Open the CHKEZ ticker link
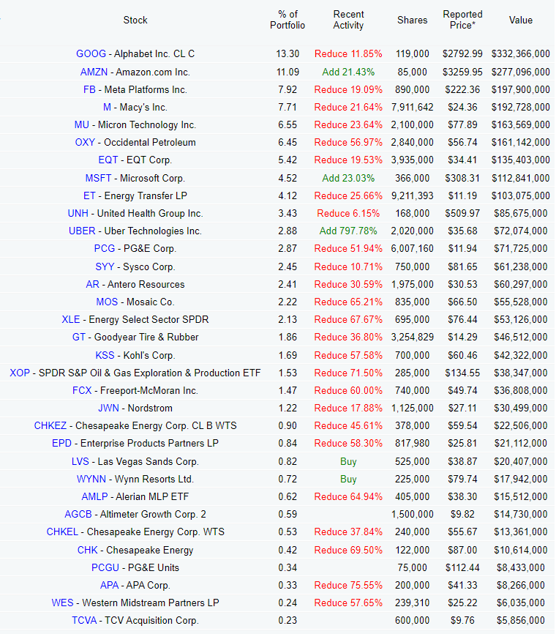 coord(50,425)
